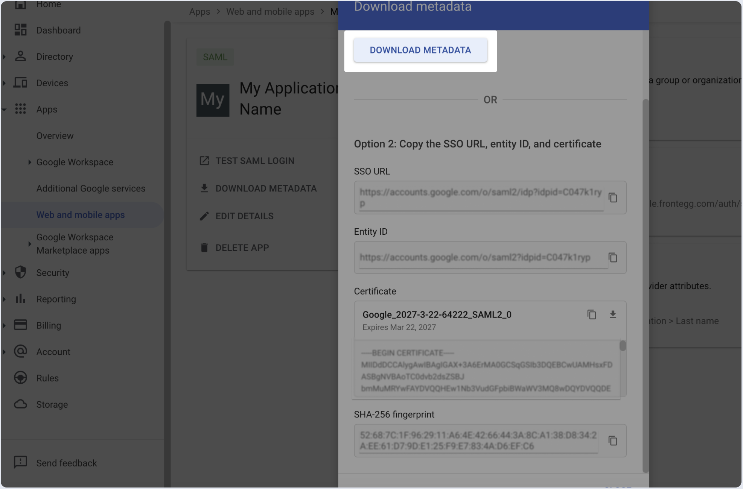
Task: Expand the Directory section arrow
Action: pyautogui.click(x=4, y=57)
